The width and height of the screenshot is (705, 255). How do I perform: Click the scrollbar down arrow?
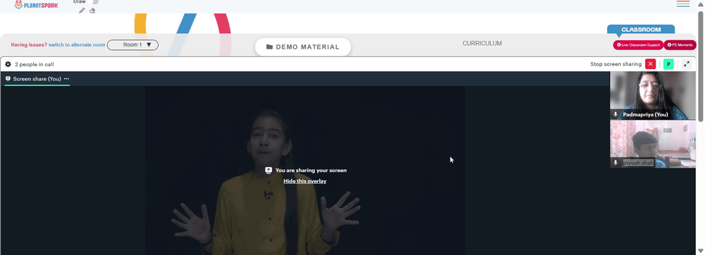pos(701,251)
